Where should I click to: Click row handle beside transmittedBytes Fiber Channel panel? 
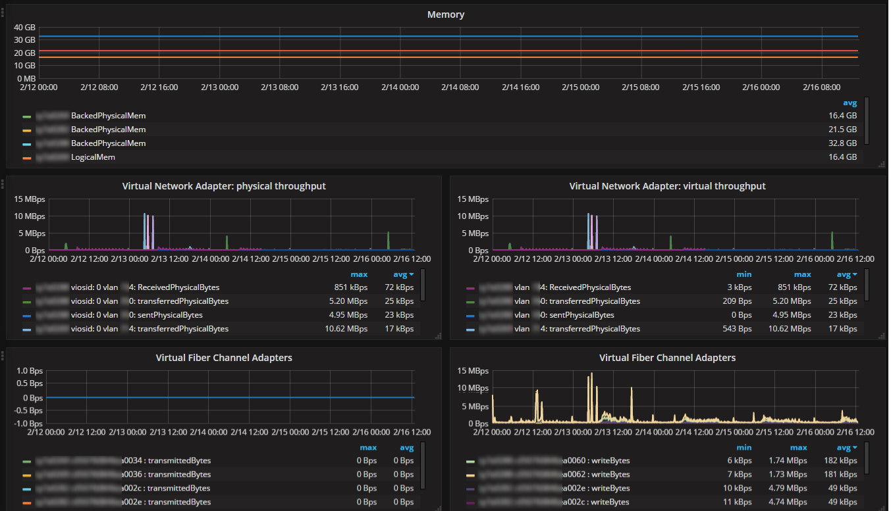pyautogui.click(x=3, y=355)
